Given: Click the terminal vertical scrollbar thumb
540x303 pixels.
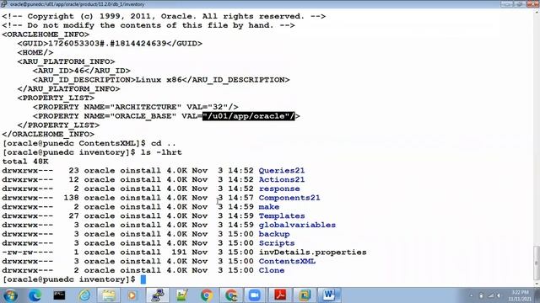Looking at the screenshot, I should (537, 263).
